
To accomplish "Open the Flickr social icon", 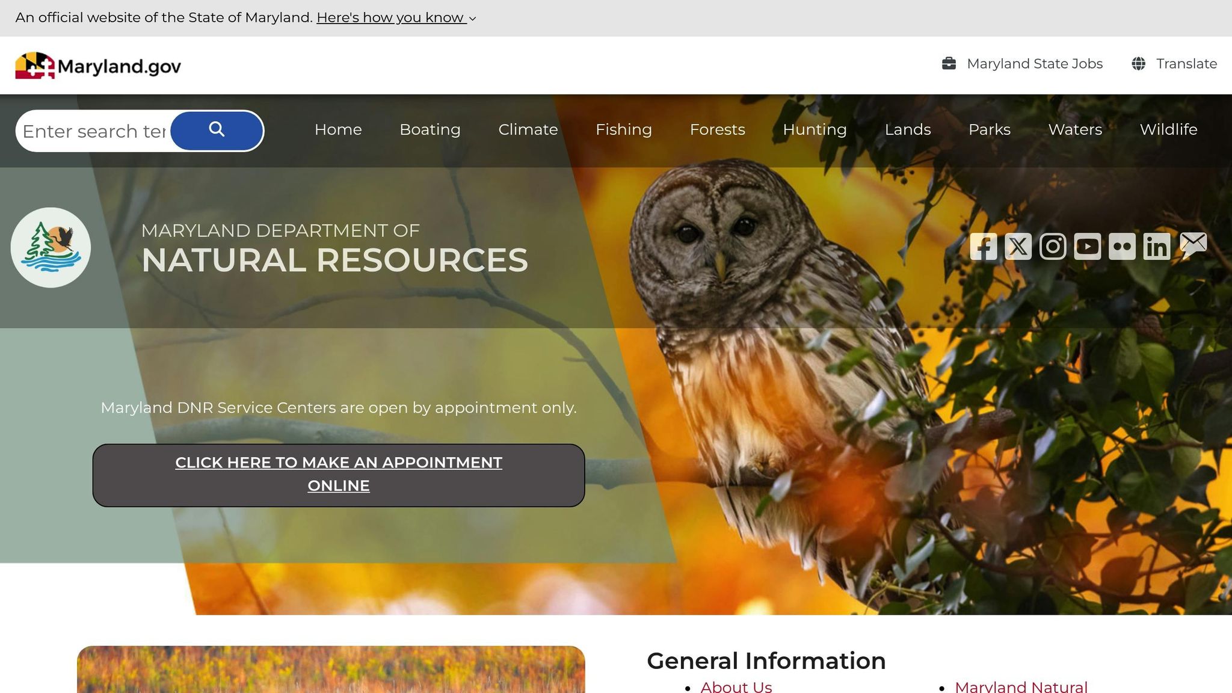I will pos(1122,247).
